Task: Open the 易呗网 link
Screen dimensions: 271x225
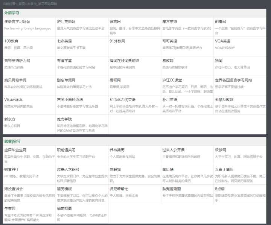Action: pyautogui.click(x=115, y=80)
